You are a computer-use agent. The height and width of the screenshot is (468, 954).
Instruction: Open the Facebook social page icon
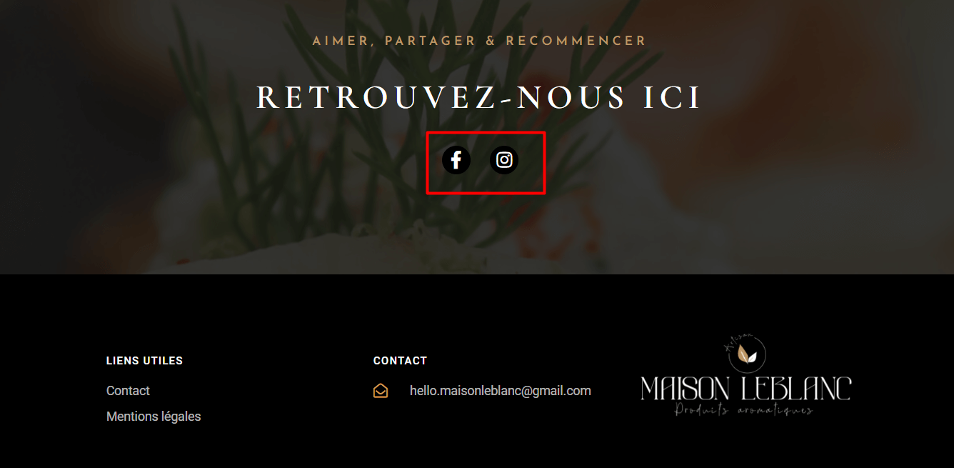[x=456, y=159]
